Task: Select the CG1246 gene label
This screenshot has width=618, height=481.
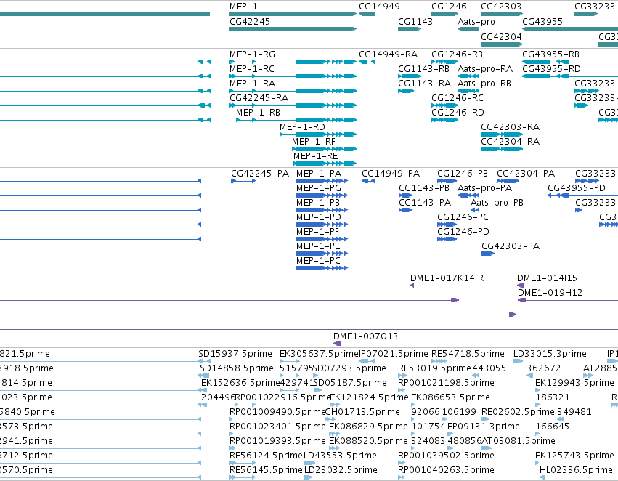Action: (449, 7)
